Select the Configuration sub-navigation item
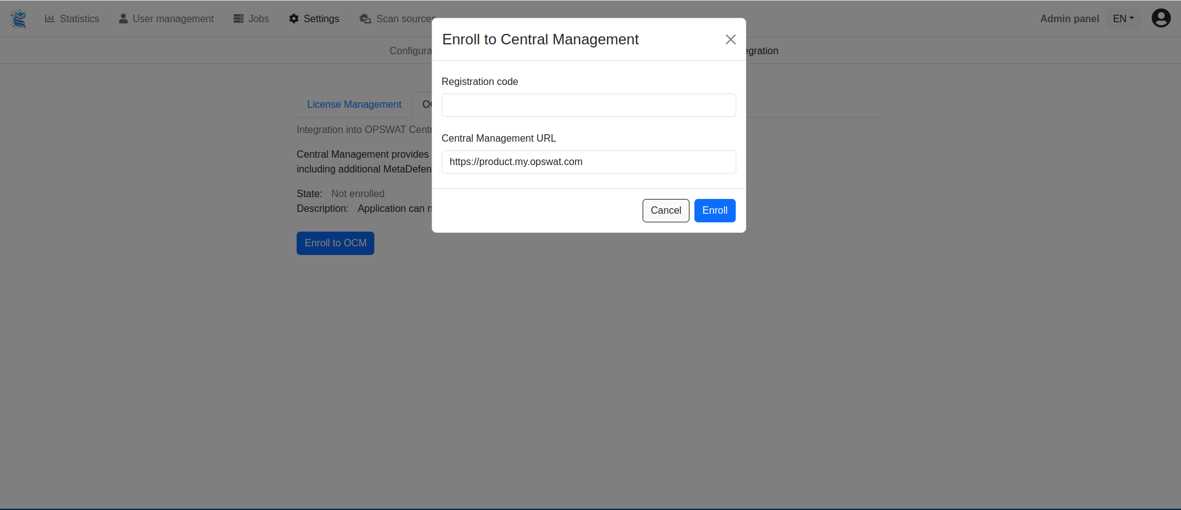The width and height of the screenshot is (1181, 510). pyautogui.click(x=411, y=51)
